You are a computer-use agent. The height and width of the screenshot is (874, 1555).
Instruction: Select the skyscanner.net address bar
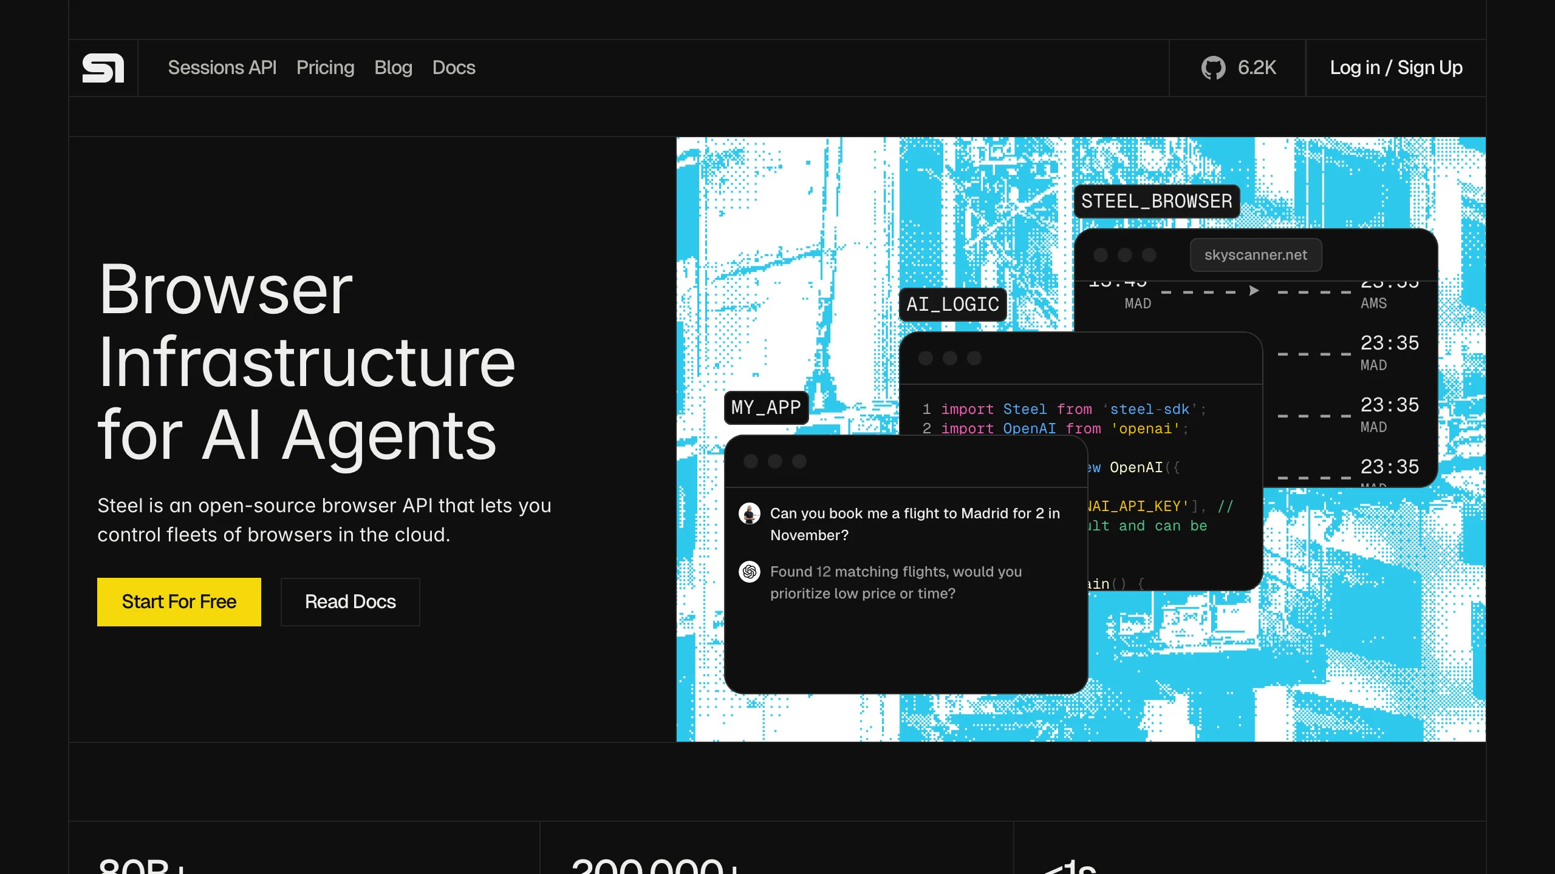tap(1256, 255)
